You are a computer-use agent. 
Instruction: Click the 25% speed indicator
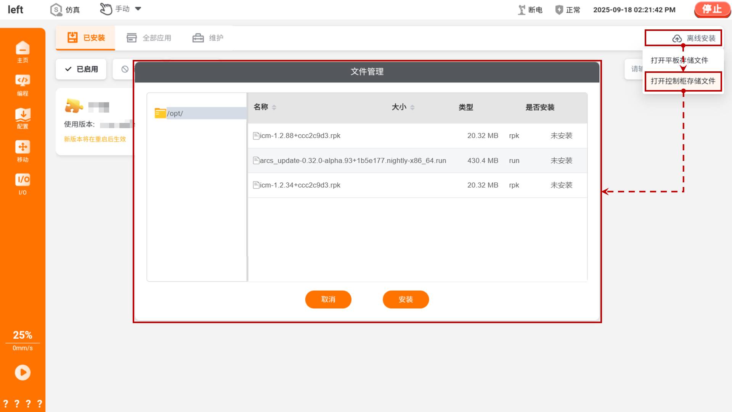point(22,335)
